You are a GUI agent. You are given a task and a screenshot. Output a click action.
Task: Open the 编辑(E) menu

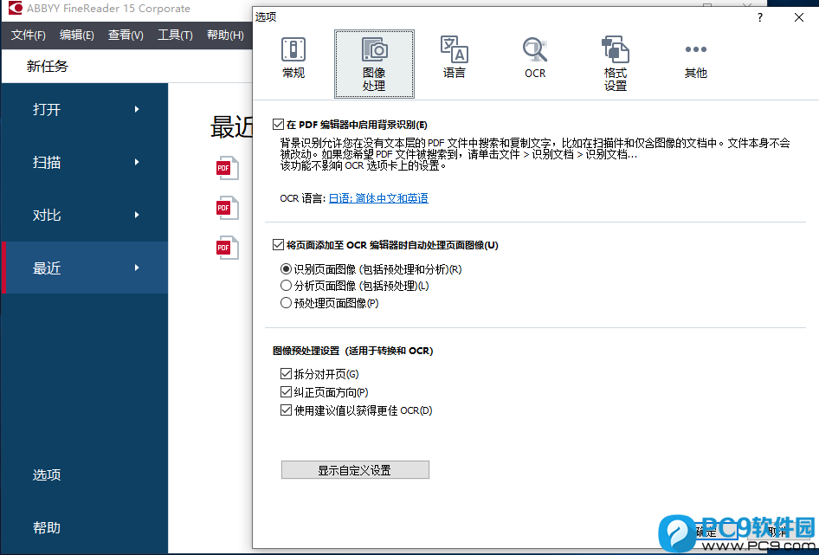(77, 35)
